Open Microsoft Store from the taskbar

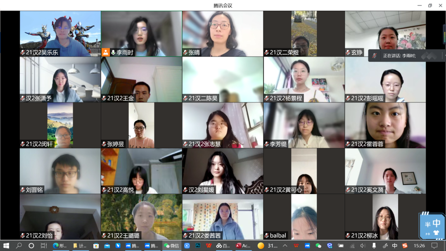click(96, 246)
